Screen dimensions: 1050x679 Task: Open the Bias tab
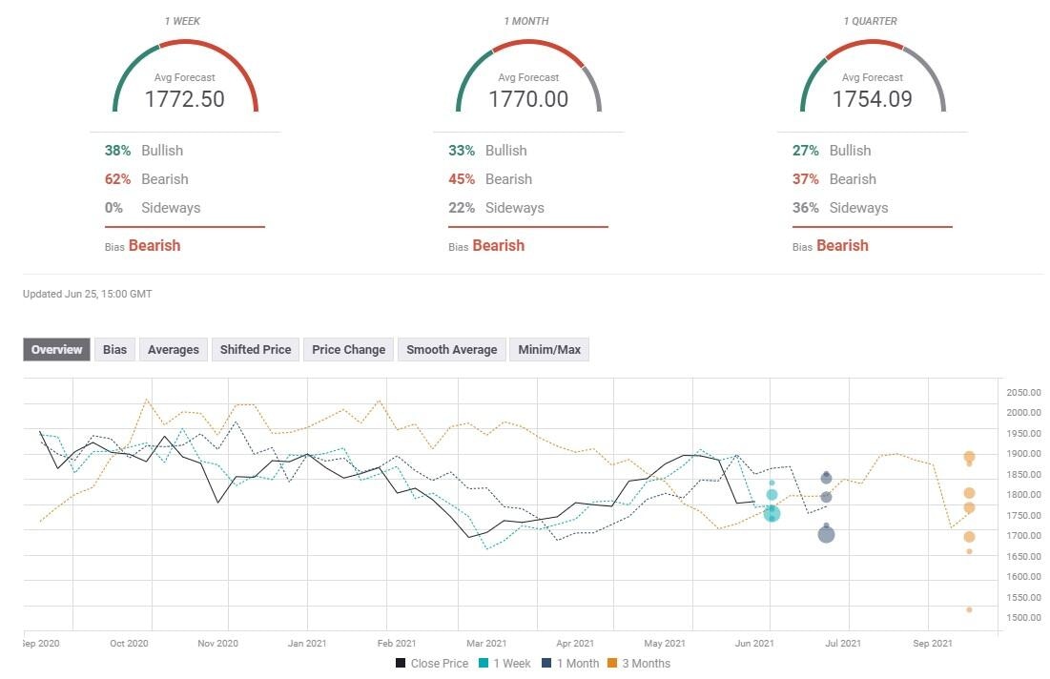coord(114,349)
